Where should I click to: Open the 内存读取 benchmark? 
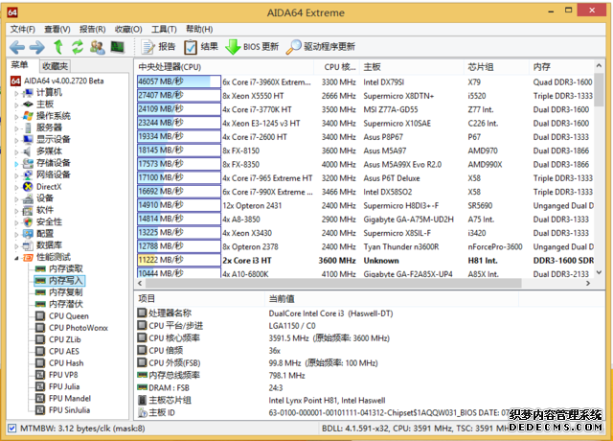[59, 268]
